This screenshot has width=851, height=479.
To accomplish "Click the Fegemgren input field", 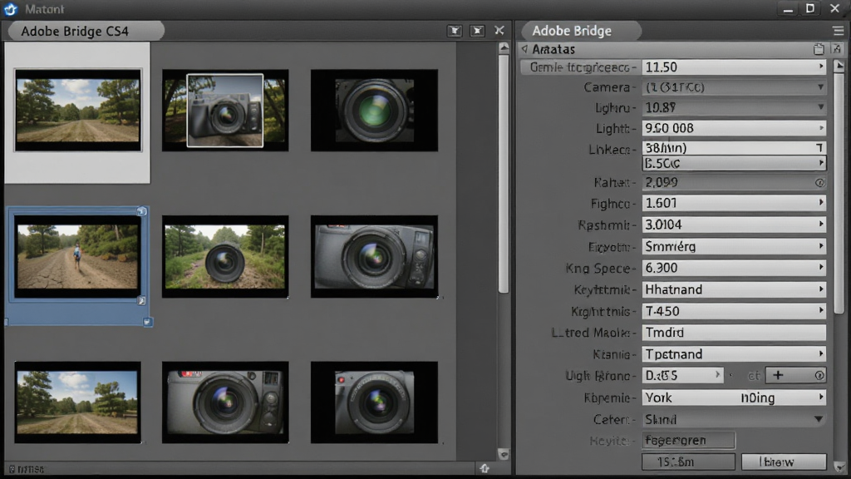I will click(x=688, y=441).
